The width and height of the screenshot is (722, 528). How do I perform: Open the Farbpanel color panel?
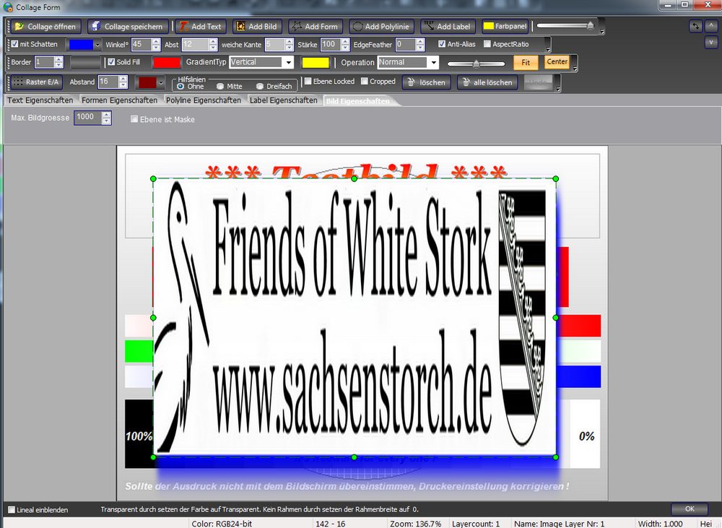point(505,26)
